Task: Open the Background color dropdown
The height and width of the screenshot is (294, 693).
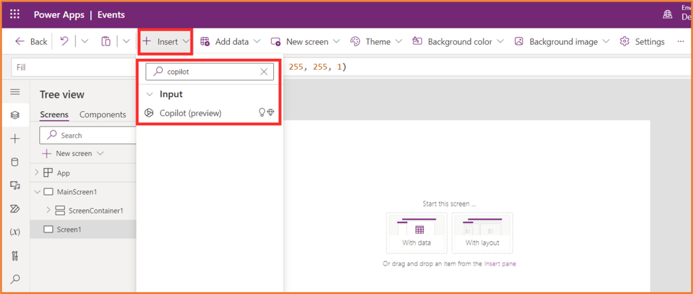Action: tap(458, 41)
